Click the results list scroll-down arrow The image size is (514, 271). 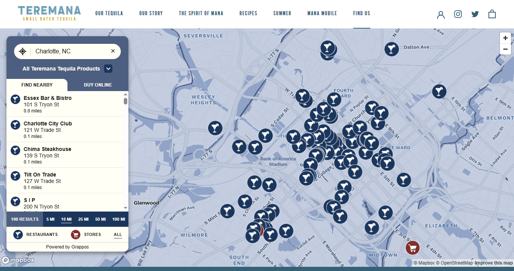click(x=125, y=208)
